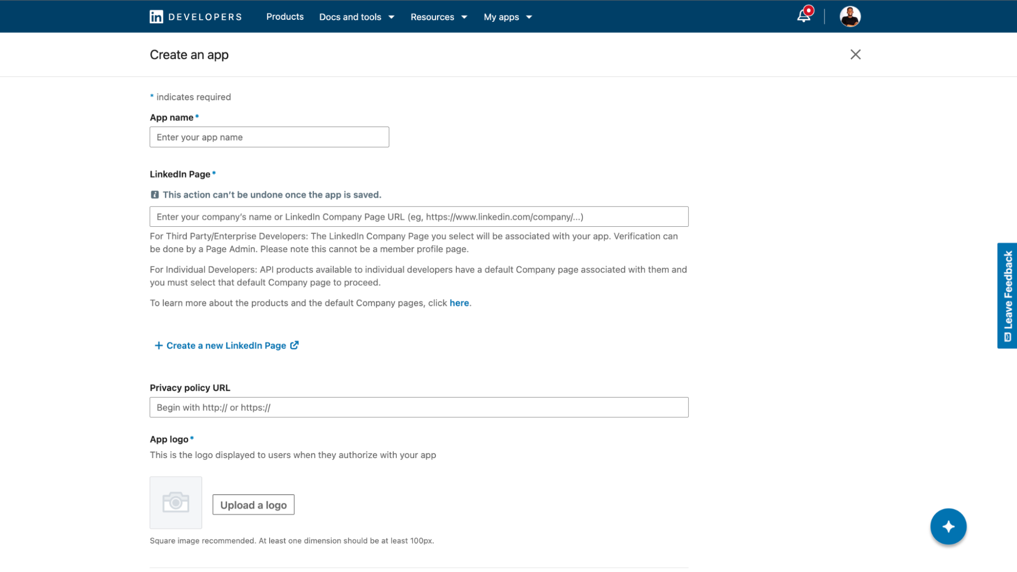Follow the 'here' link about default pages
This screenshot has width=1017, height=572.
tap(459, 303)
